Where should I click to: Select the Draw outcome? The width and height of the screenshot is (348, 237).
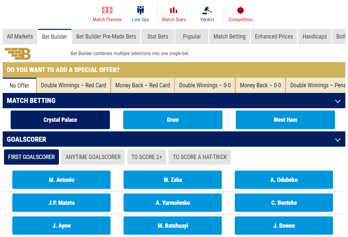(x=173, y=120)
